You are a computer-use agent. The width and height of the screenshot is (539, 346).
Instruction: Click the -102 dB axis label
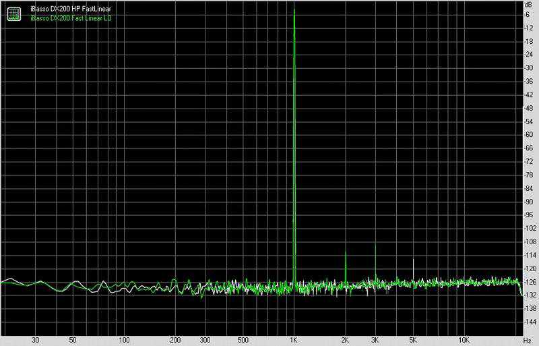click(x=530, y=229)
